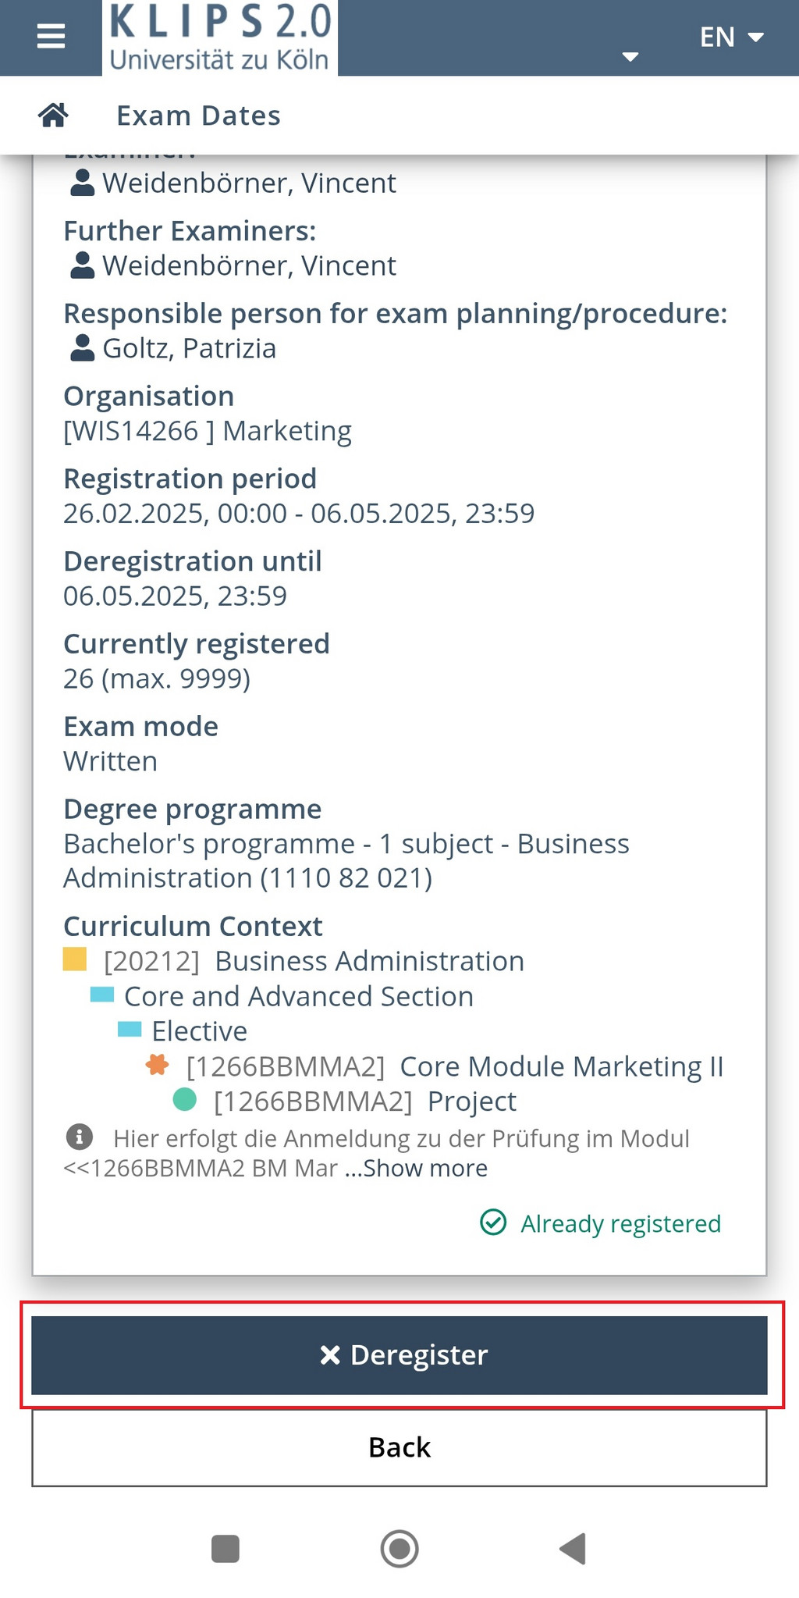This screenshot has height=1598, width=799.
Task: Tap info icon next to Anmeldung note
Action: [79, 1137]
